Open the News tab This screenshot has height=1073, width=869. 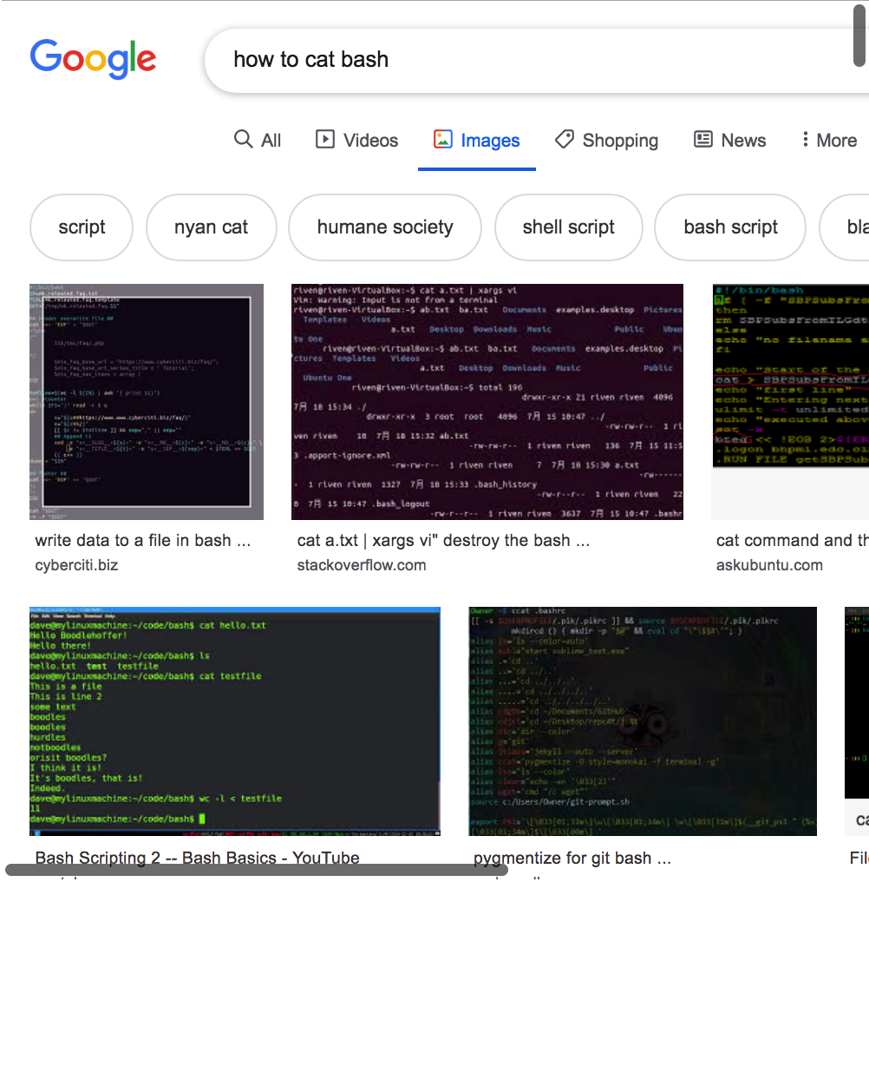click(x=730, y=140)
